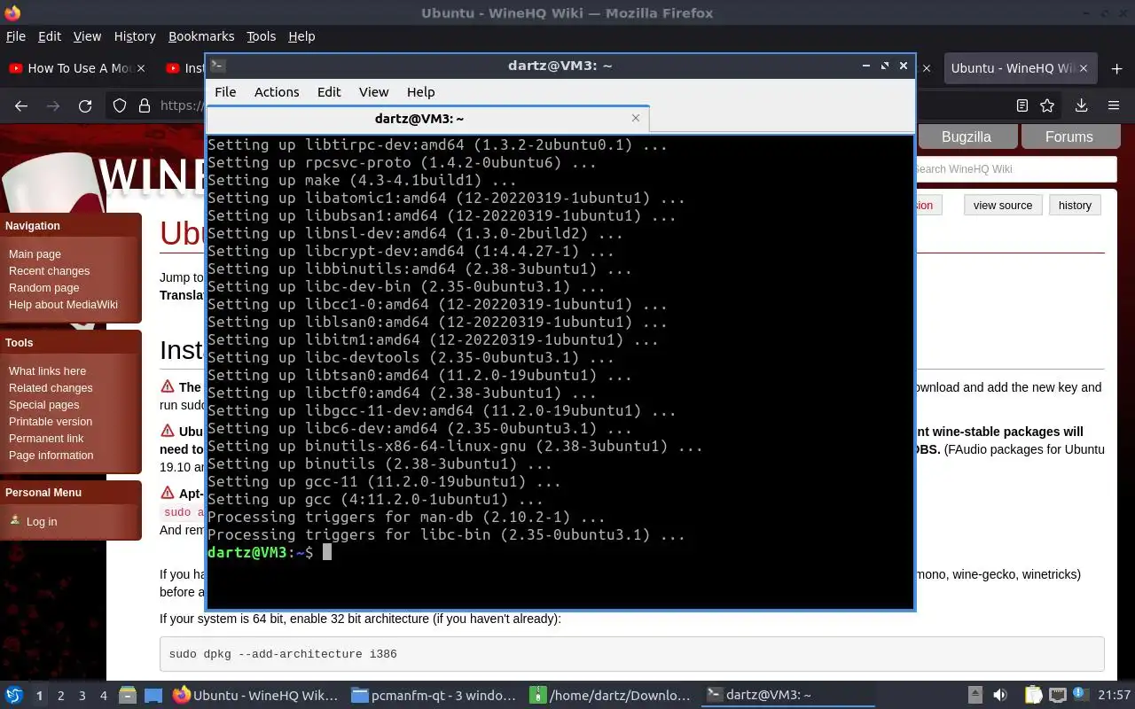
Task: Open network connection tray icon
Action: point(1057,696)
